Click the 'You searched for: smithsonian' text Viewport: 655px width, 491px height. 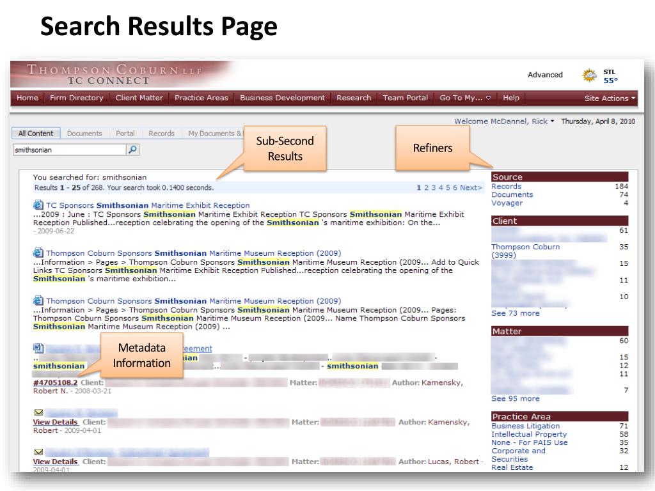coord(90,177)
